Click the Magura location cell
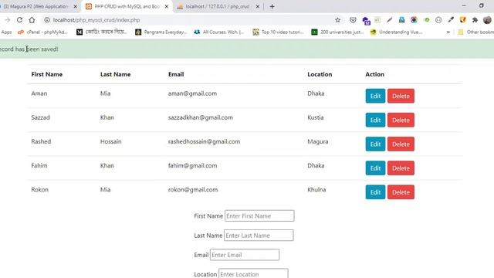The width and height of the screenshot is (494, 278). [x=317, y=141]
